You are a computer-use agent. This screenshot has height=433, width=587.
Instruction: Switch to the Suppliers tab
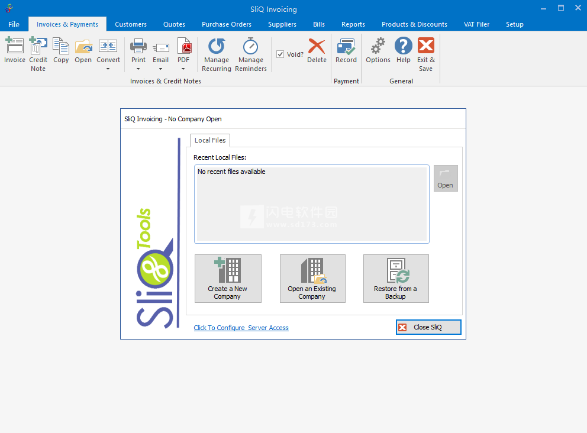[x=282, y=24]
